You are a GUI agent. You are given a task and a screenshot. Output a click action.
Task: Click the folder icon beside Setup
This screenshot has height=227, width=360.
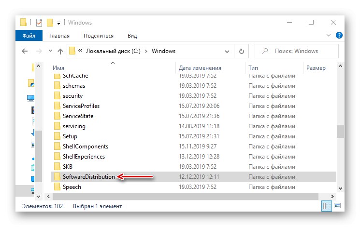tap(57, 136)
